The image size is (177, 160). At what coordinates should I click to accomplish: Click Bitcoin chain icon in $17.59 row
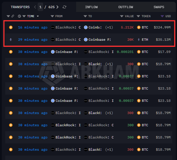(x=11, y=52)
